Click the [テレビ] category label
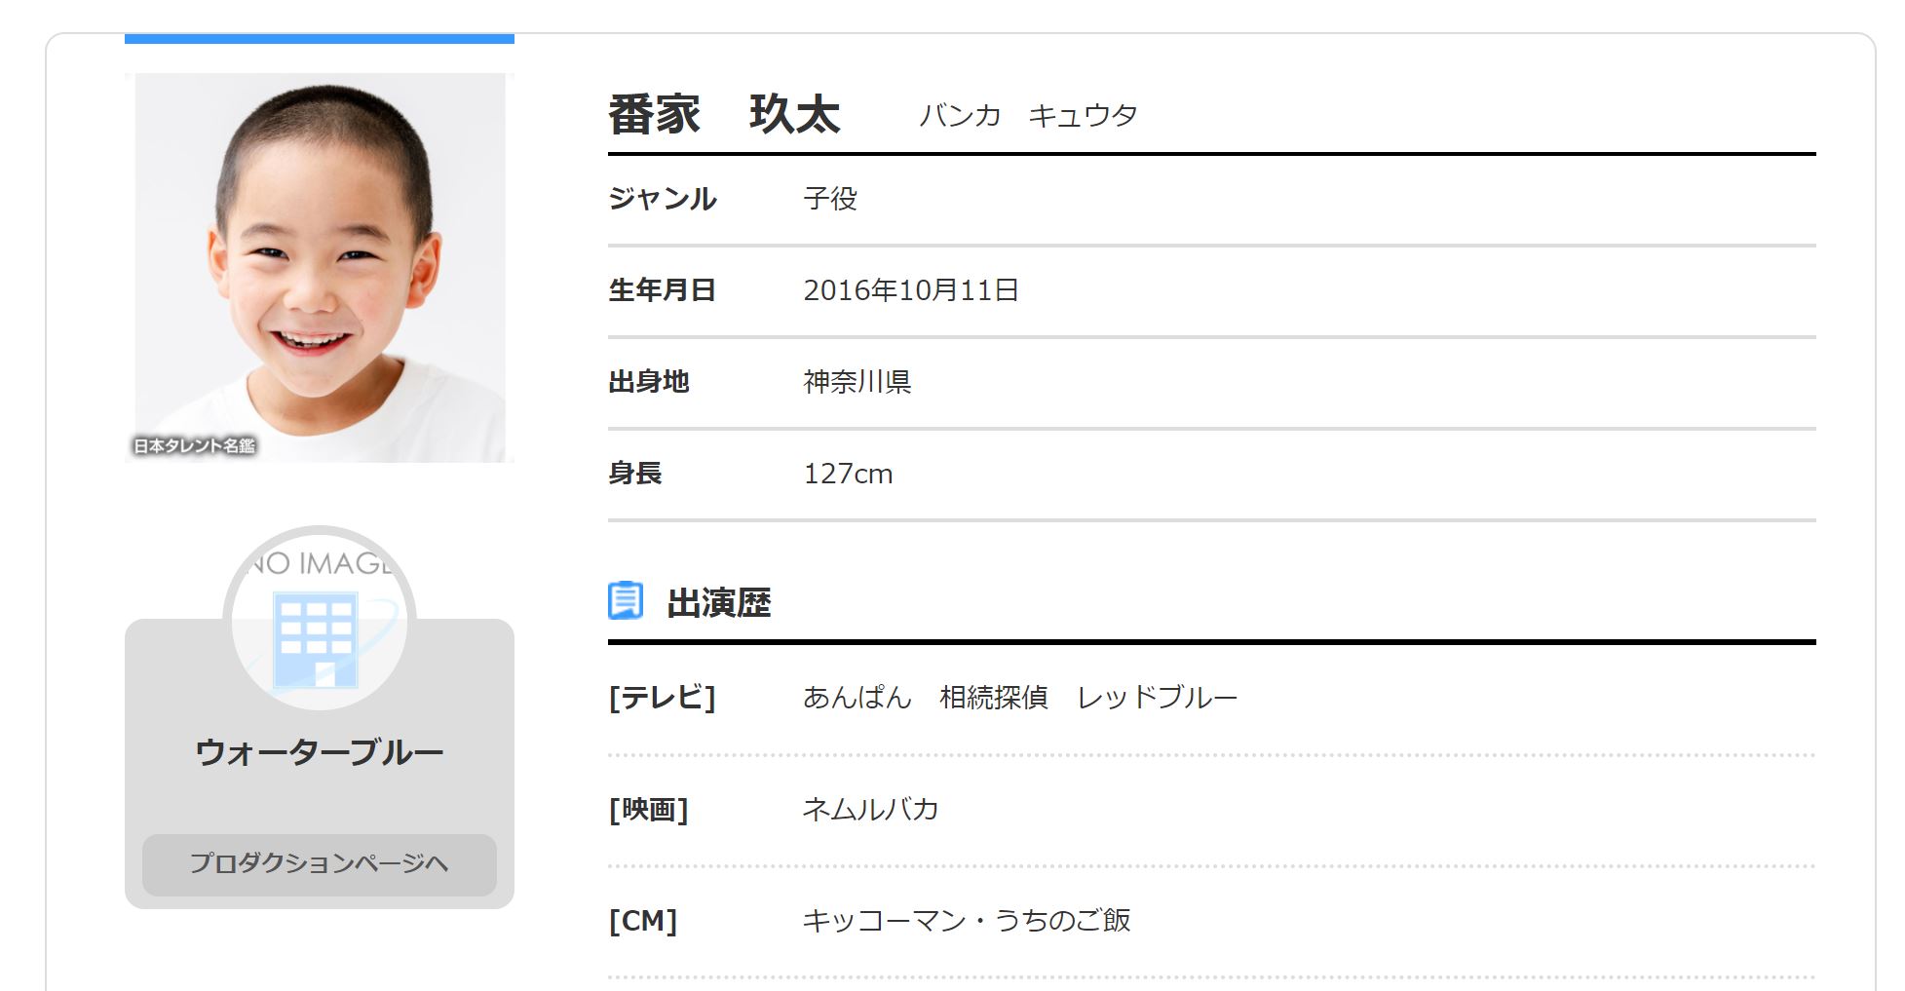Image resolution: width=1905 pixels, height=991 pixels. coord(662,698)
